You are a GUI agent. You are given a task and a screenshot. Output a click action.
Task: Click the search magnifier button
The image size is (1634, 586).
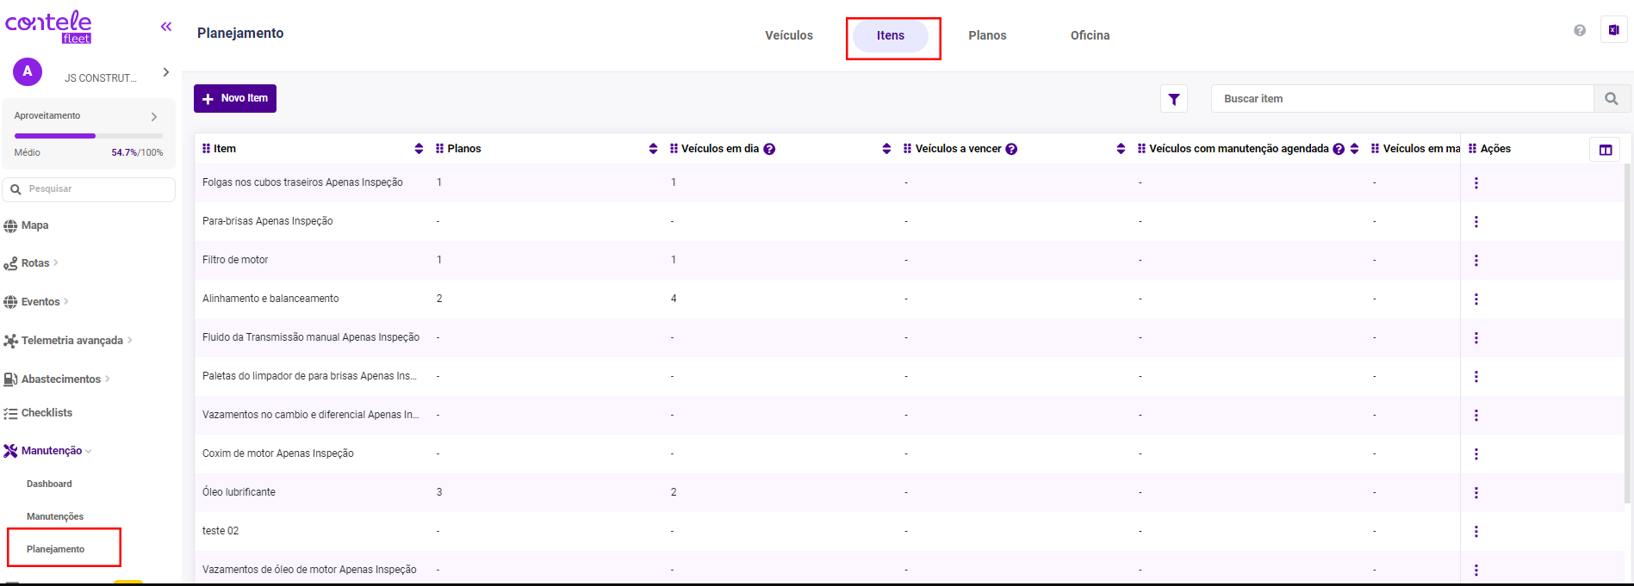pyautogui.click(x=1611, y=99)
